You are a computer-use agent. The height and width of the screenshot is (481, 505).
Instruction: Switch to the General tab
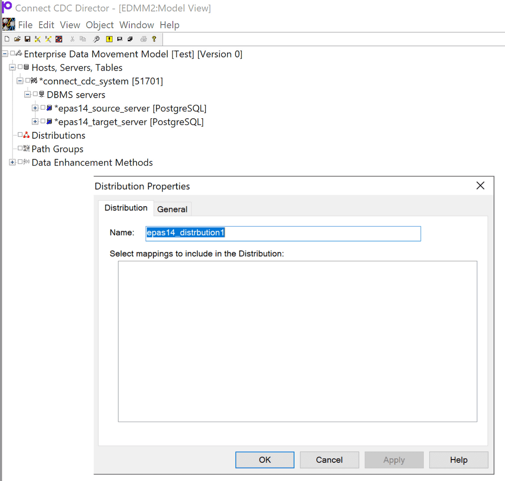[172, 209]
